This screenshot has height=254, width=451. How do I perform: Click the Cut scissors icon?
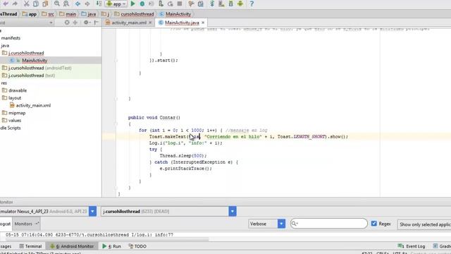click(x=27, y=4)
